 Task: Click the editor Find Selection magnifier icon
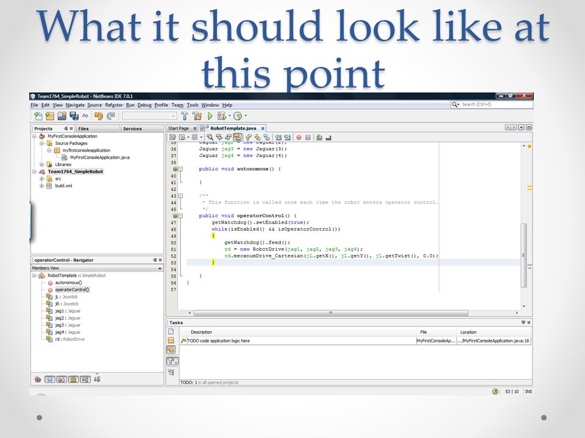click(210, 137)
